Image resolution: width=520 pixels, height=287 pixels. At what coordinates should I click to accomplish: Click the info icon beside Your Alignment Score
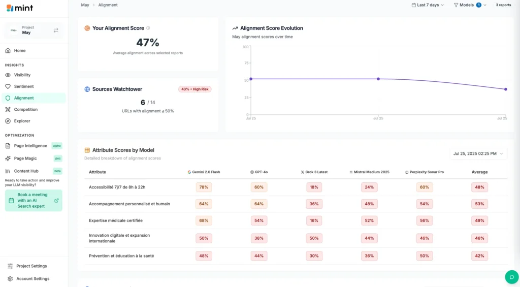pos(148,28)
